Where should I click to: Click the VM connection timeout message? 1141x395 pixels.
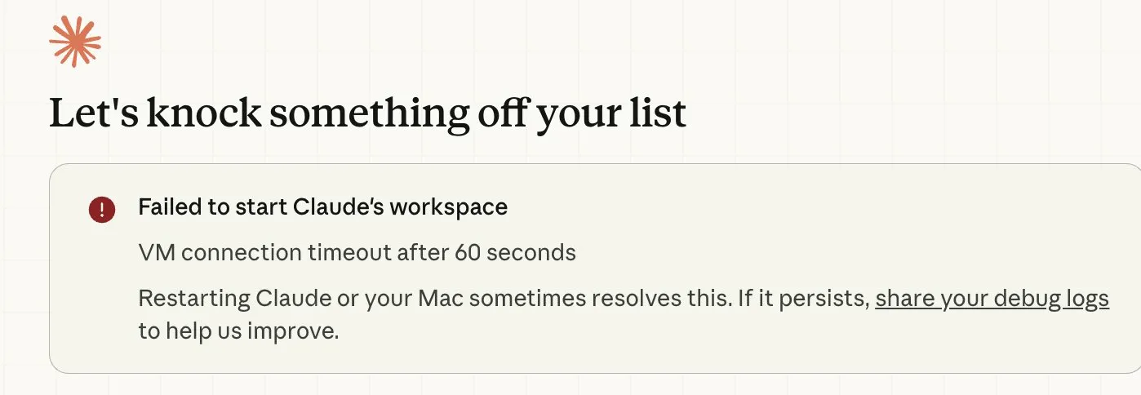(357, 253)
